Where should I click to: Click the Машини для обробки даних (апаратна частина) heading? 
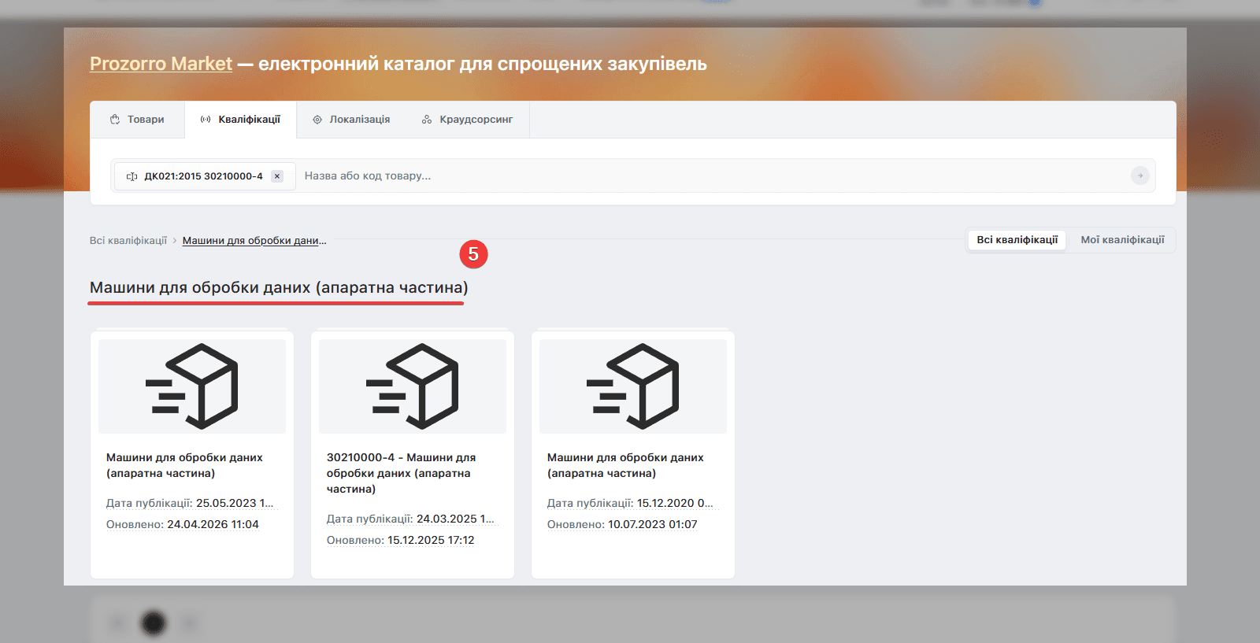pos(279,287)
